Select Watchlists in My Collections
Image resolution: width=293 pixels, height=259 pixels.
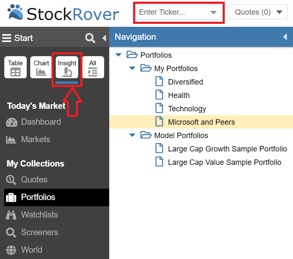click(x=39, y=215)
